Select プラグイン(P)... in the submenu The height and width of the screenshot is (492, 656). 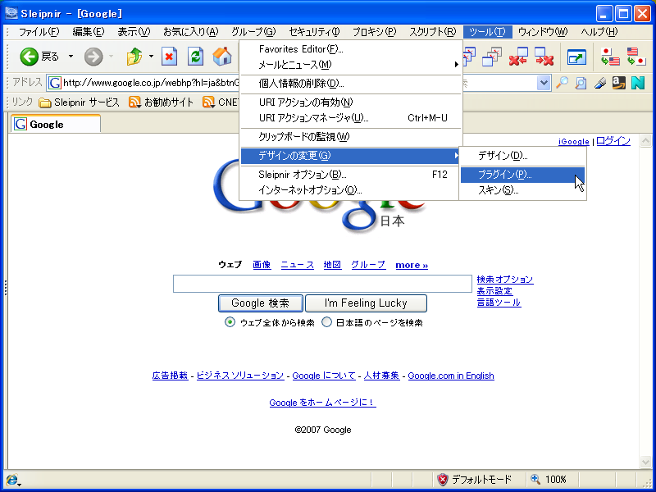(522, 175)
